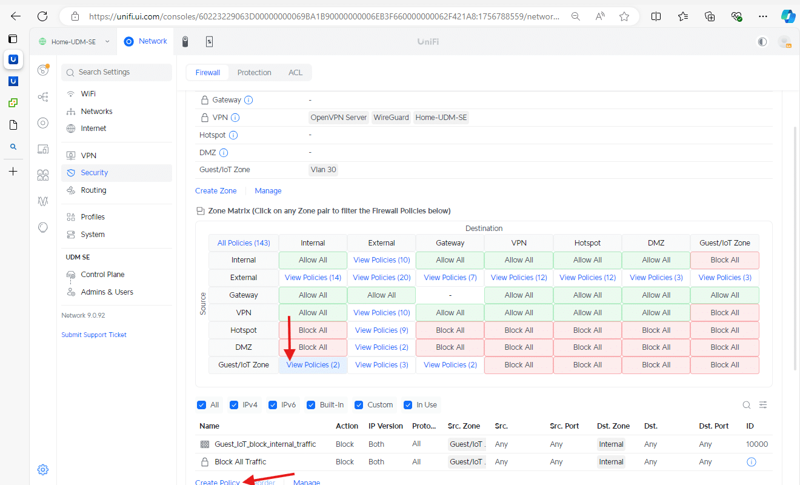Open Copilot icon in browser toolbar
Image resolution: width=800 pixels, height=485 pixels.
click(x=788, y=16)
